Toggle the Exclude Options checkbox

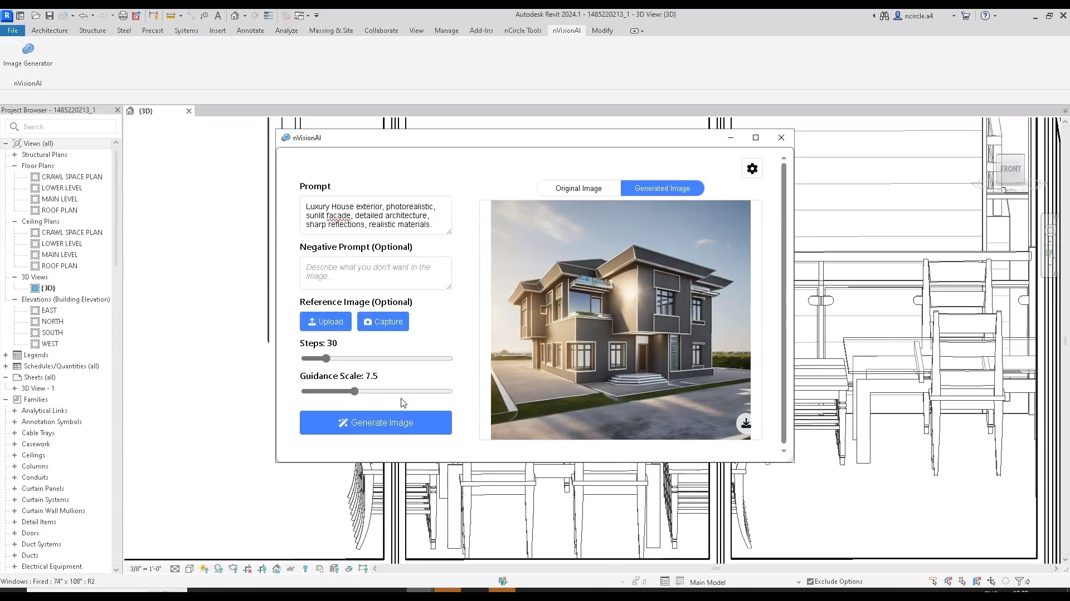tap(810, 582)
